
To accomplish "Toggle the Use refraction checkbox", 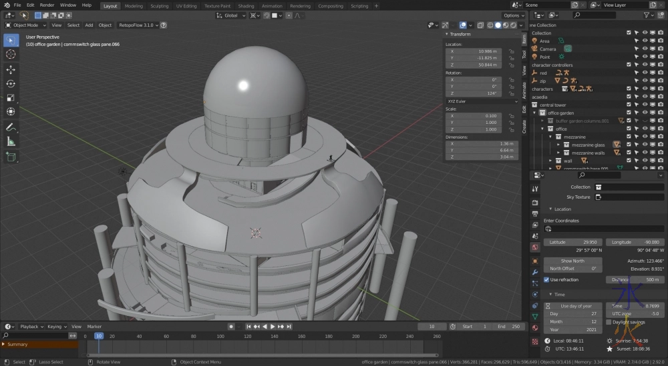I will click(546, 280).
